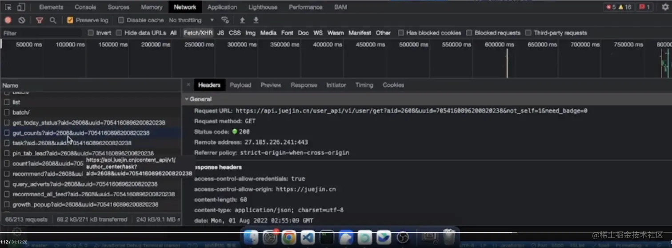Open the Terminal app in the Dock
The image size is (672, 248).
pos(327,237)
